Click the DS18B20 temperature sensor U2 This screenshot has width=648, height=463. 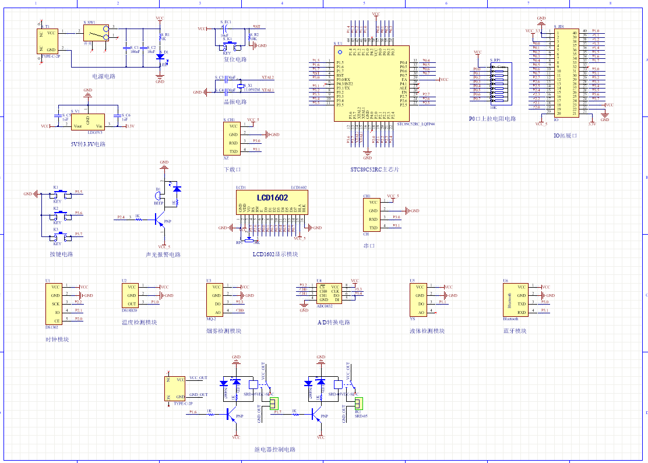132,295
